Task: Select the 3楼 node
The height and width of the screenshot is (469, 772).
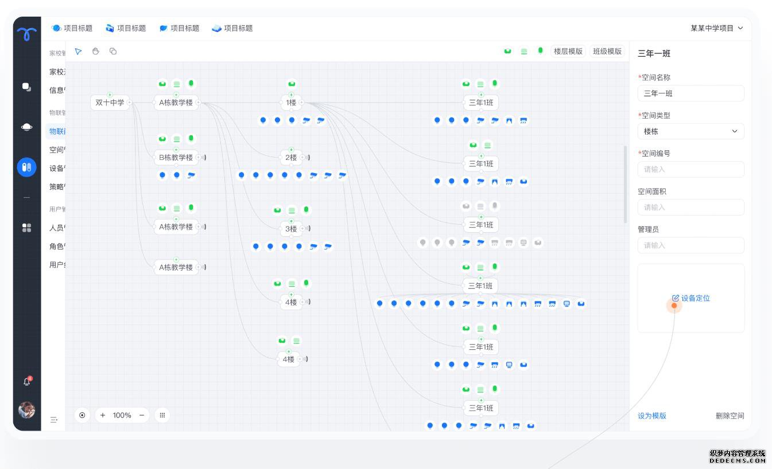Action: [x=291, y=229]
